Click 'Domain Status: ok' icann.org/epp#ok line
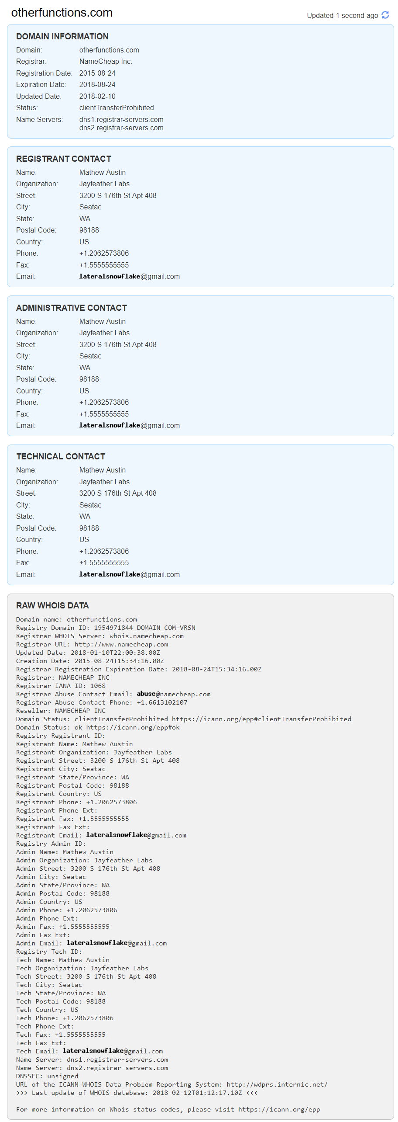 coord(98,728)
